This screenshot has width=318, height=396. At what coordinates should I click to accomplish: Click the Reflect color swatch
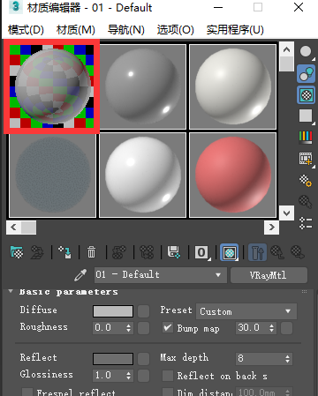click(113, 359)
